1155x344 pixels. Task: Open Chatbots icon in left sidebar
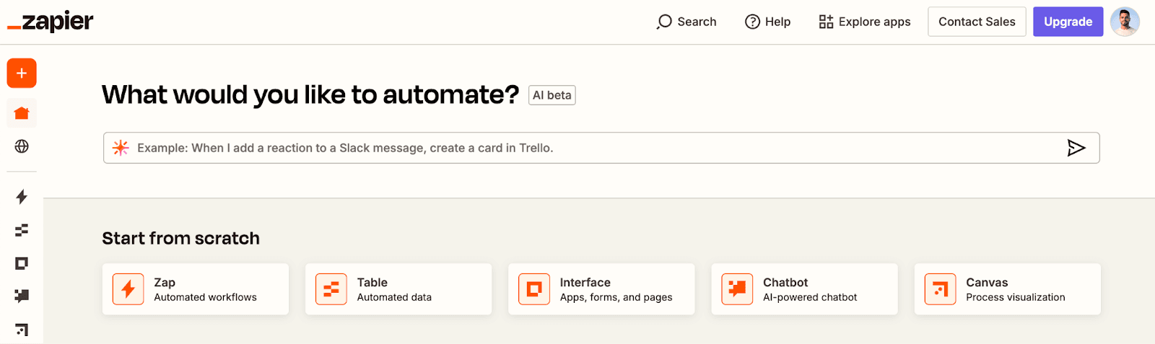coord(22,296)
